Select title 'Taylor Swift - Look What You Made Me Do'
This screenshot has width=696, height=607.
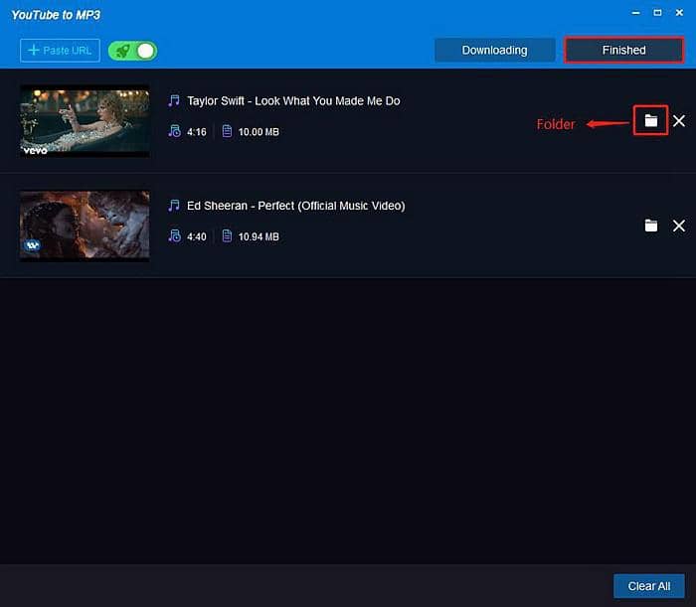click(x=293, y=101)
